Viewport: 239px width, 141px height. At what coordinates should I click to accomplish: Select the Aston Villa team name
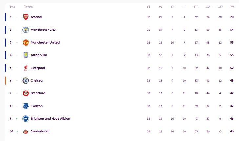click(39, 55)
